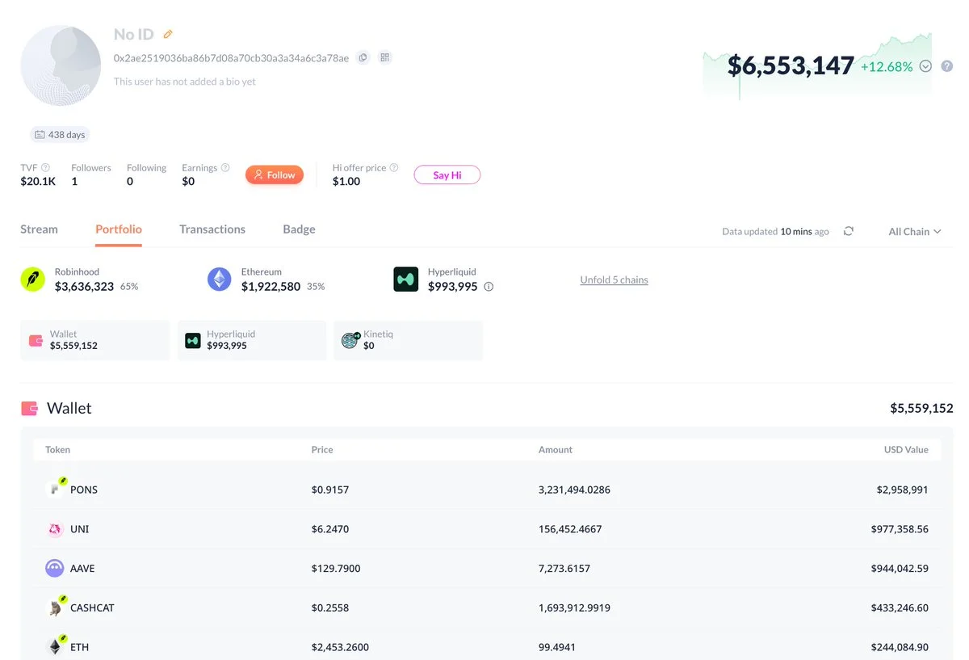This screenshot has height=660, width=969.
Task: Select the Portfolio tab
Action: 119,229
